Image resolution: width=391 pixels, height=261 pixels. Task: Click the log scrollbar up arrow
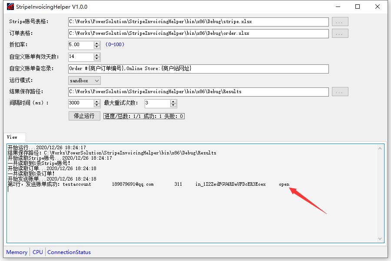[380, 148]
